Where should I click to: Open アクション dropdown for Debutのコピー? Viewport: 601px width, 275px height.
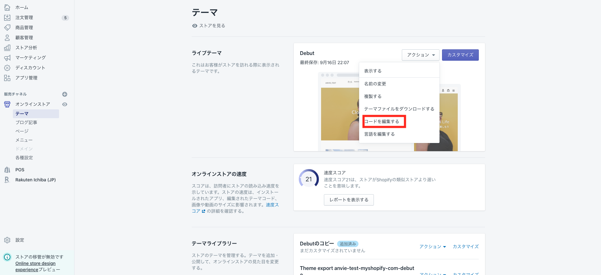[433, 247]
